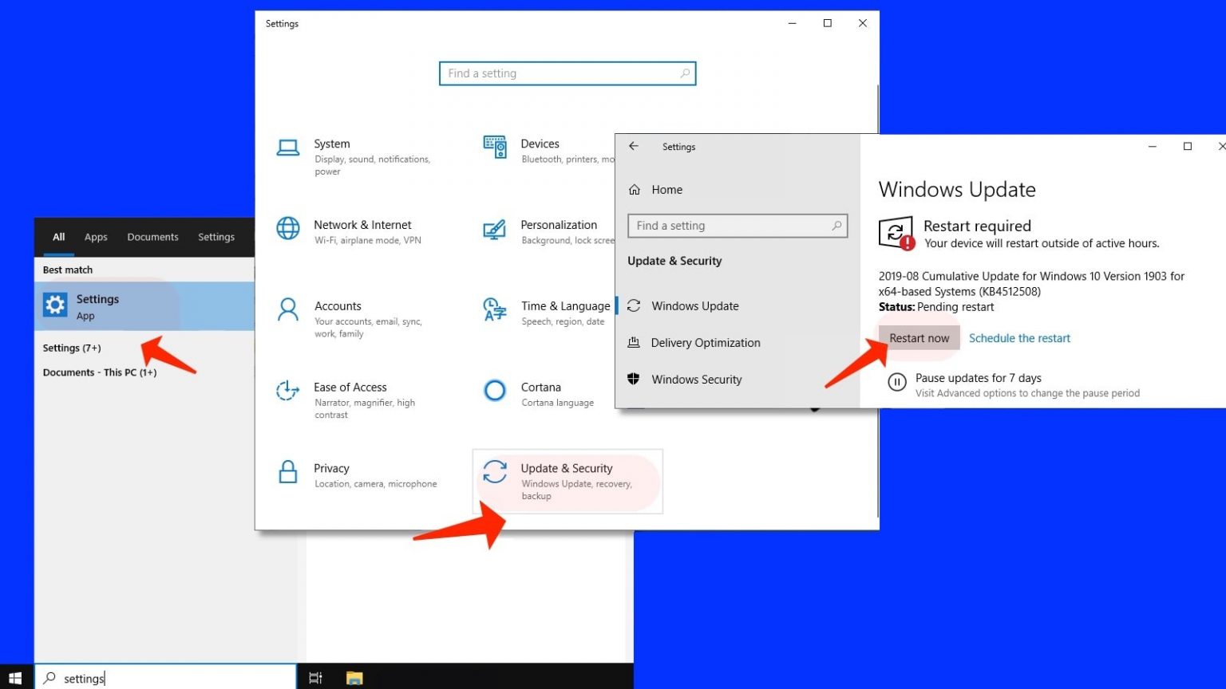Click the Best match label
Viewport: 1226px width, 689px height.
click(68, 270)
